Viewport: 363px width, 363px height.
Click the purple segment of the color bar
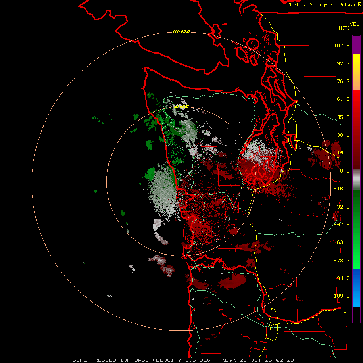tap(356, 45)
